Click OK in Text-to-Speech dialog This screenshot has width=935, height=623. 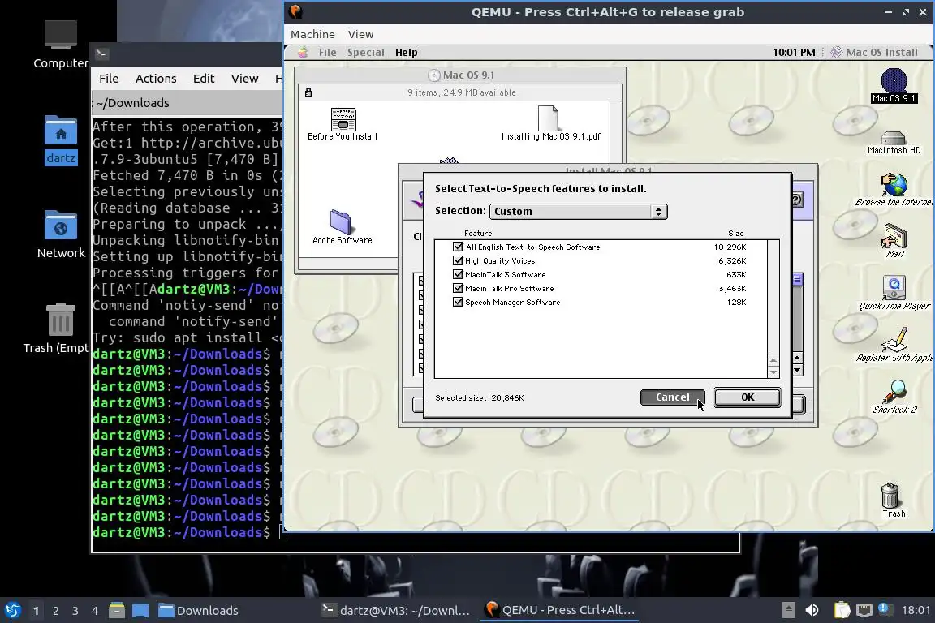point(748,397)
